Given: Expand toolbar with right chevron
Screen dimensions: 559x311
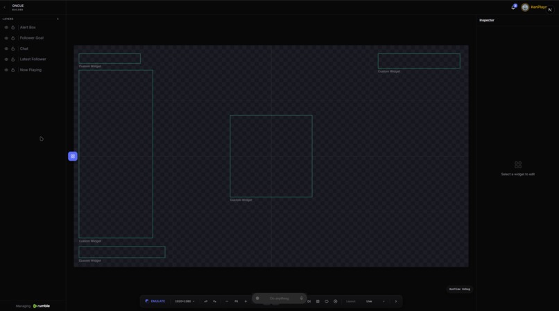Looking at the screenshot, I should (x=396, y=301).
